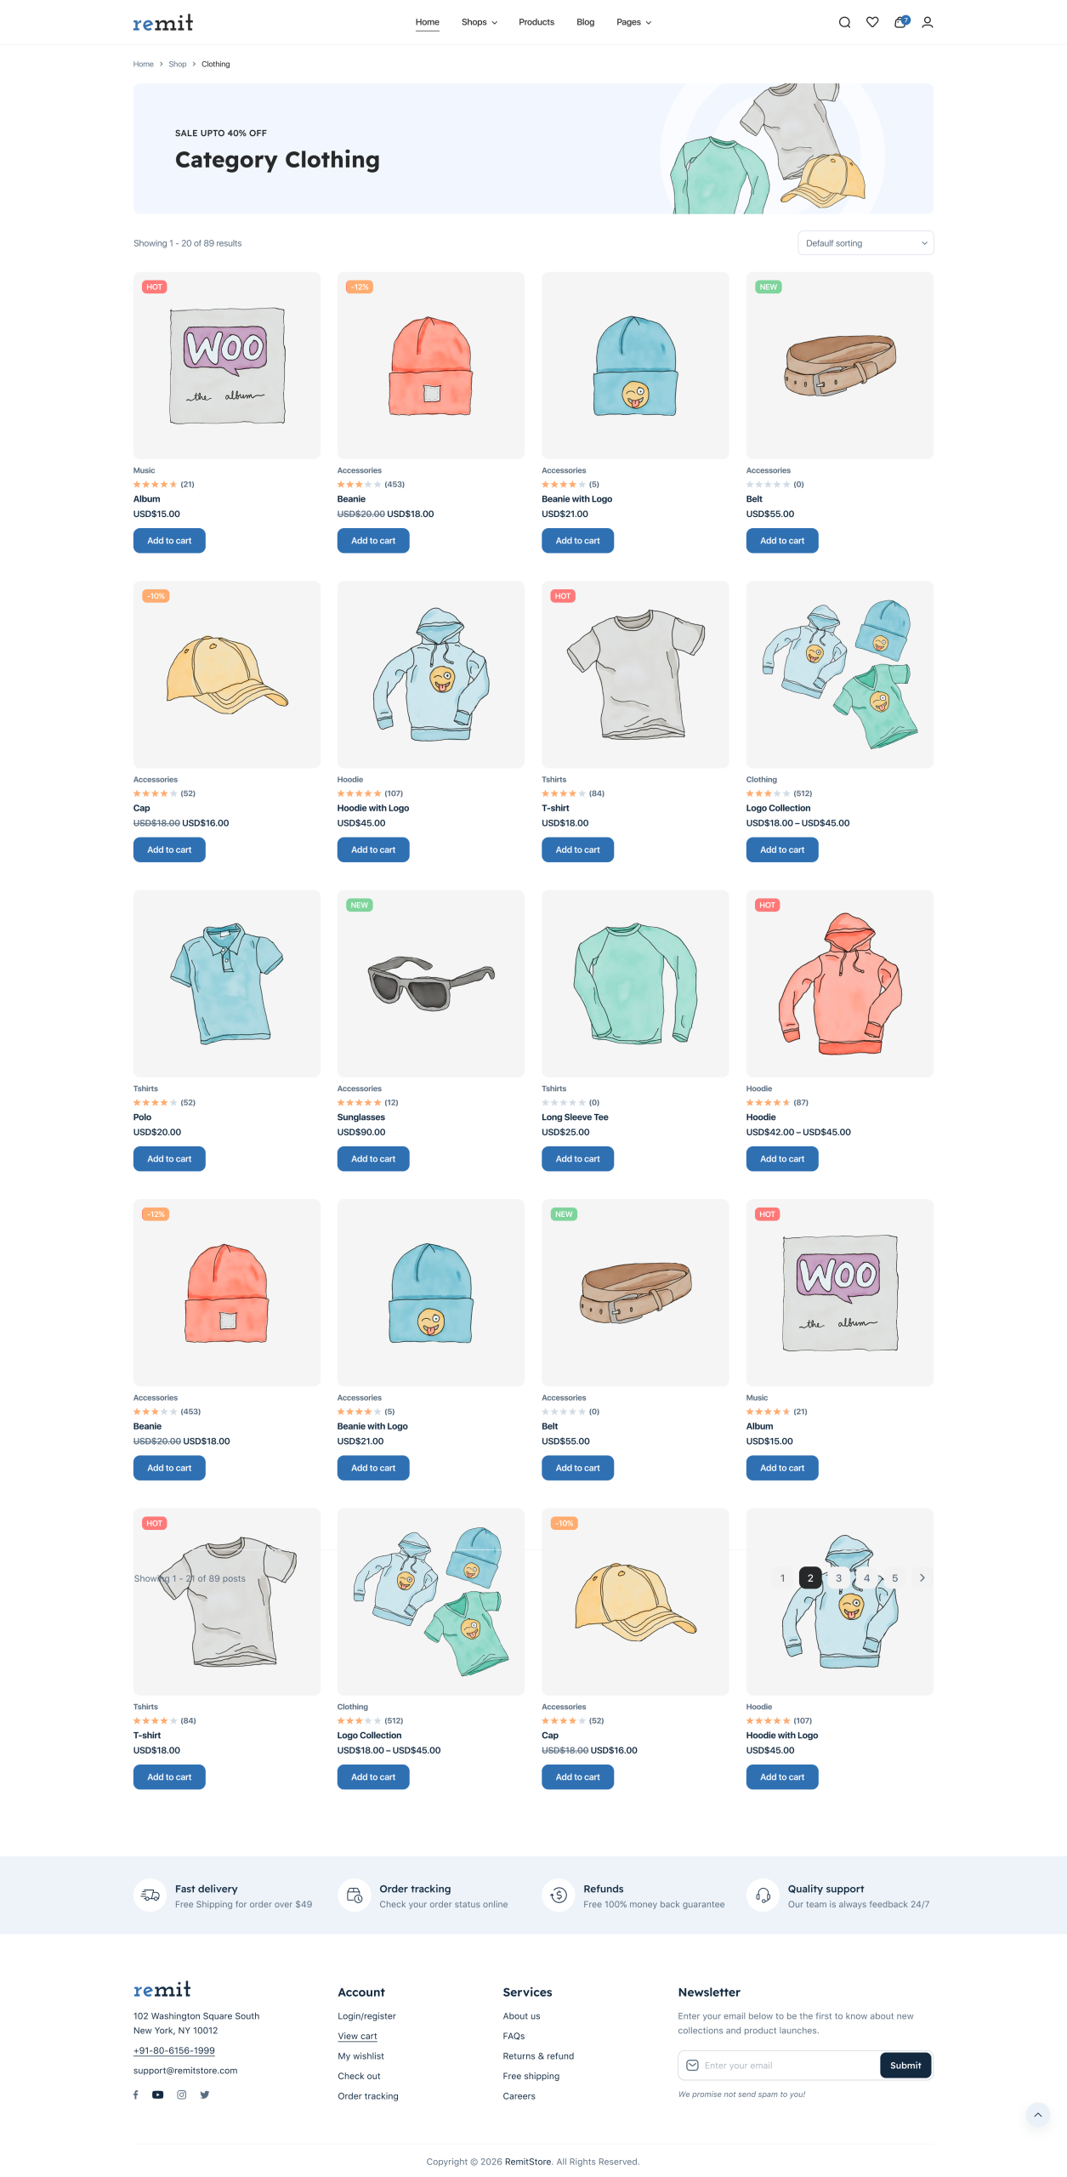Open the Long Sleeve Tee product image
The width and height of the screenshot is (1067, 2177).
pyautogui.click(x=635, y=984)
